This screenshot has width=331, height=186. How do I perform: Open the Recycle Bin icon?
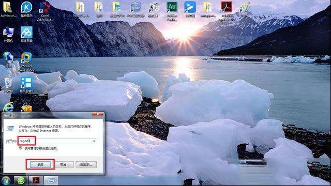[8, 85]
